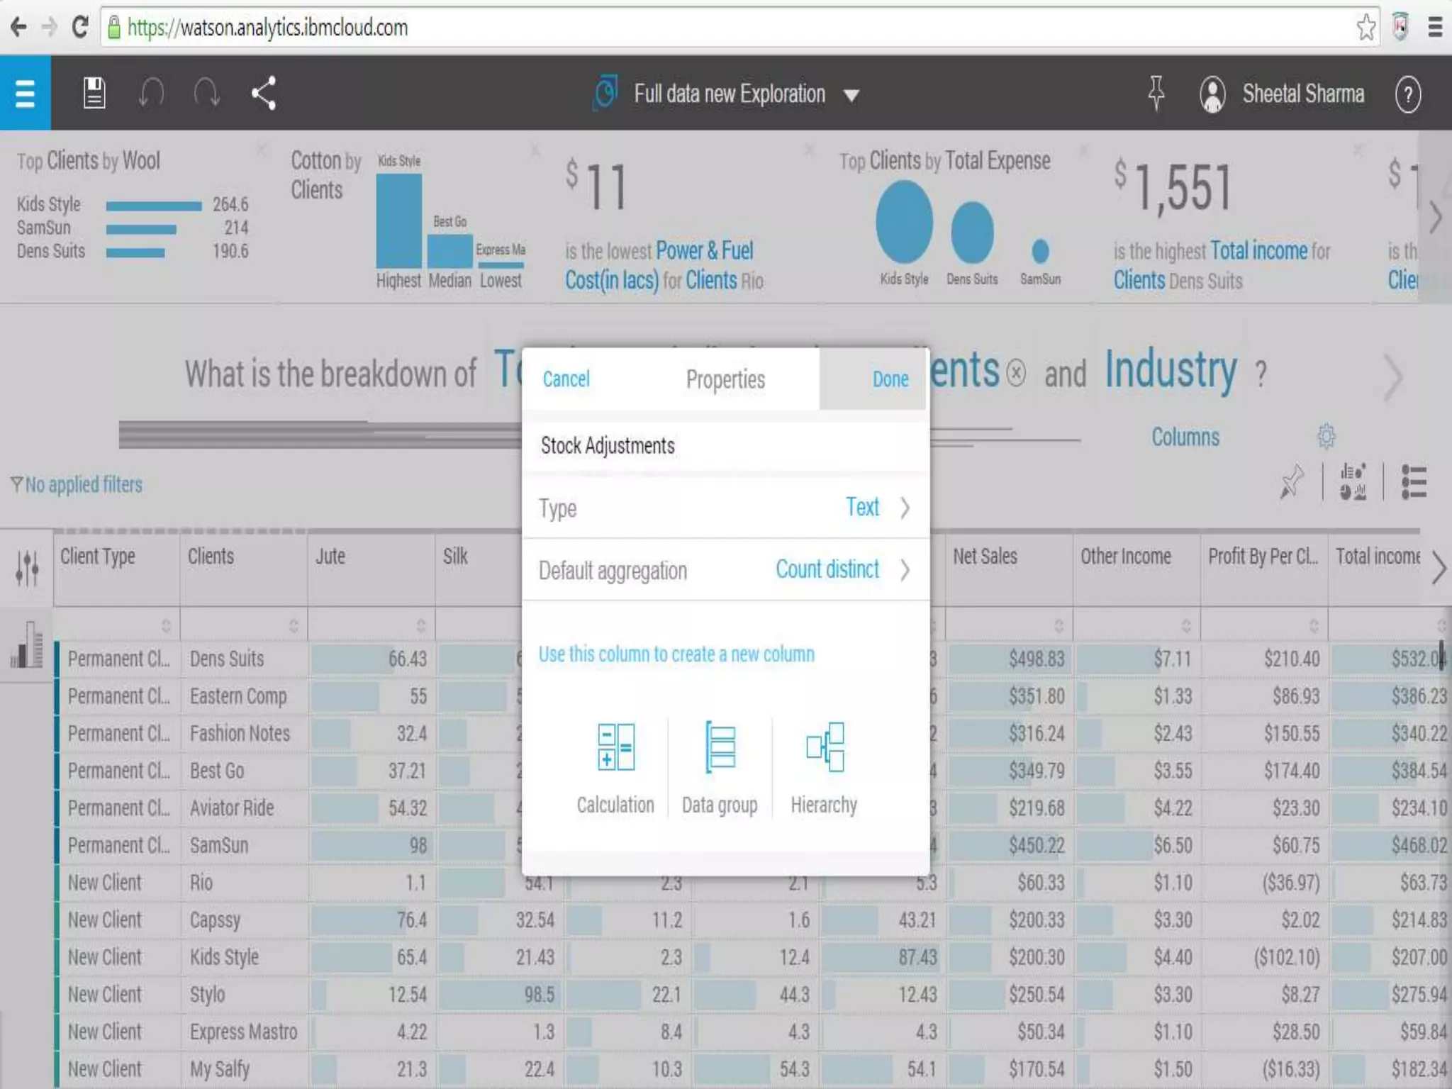Select the Calculation icon
The height and width of the screenshot is (1089, 1452).
(615, 747)
